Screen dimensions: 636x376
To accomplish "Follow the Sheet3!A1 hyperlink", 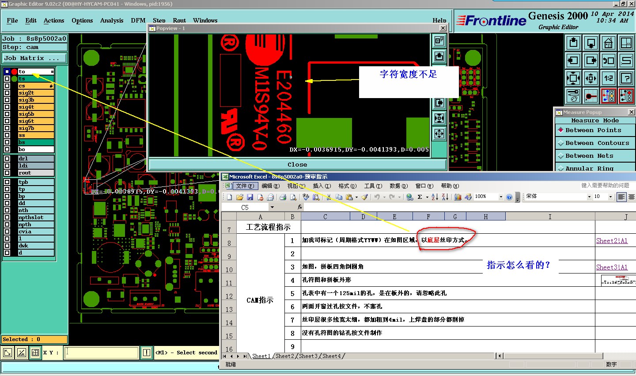I will (612, 267).
